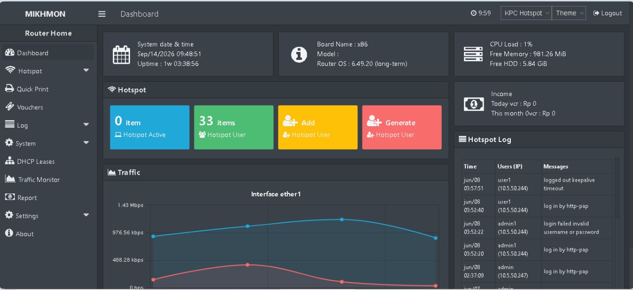Click the DHCP Leases network icon
The width and height of the screenshot is (633, 290).
(x=9, y=161)
